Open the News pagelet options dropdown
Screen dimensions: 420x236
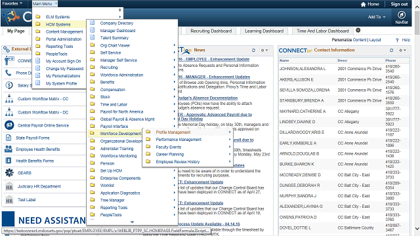[x=264, y=50]
